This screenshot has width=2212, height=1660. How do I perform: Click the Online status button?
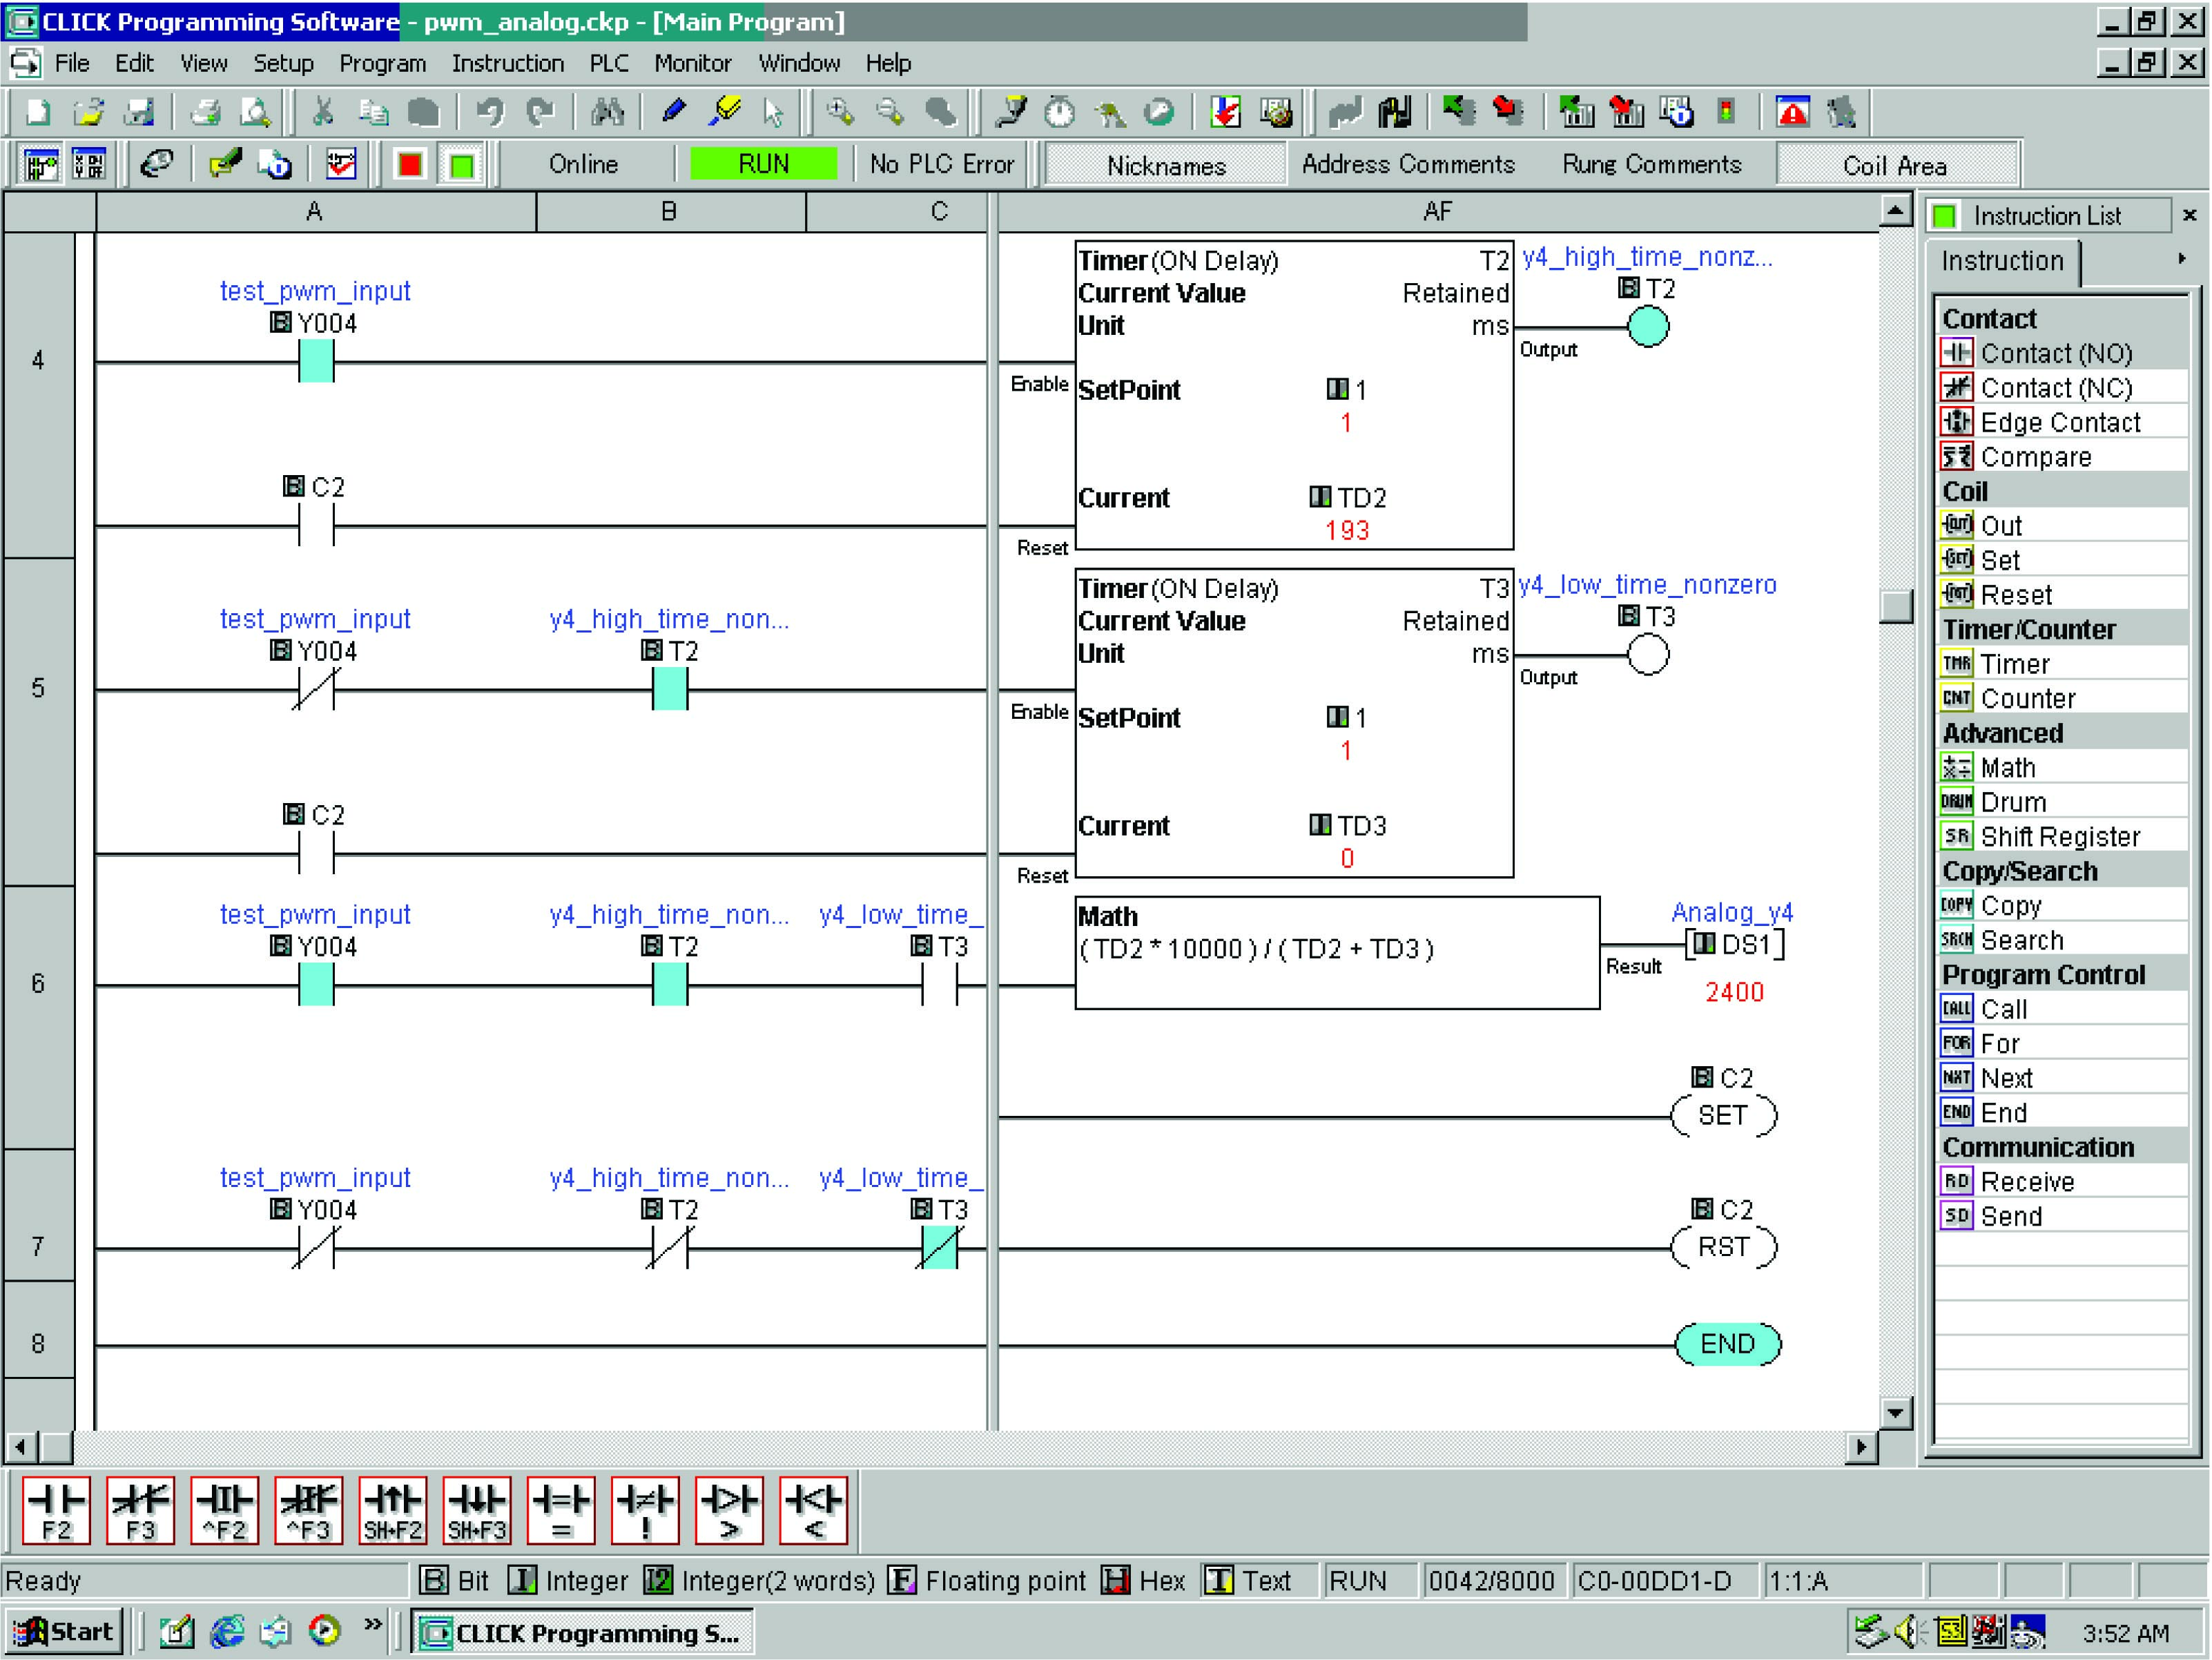pyautogui.click(x=584, y=164)
